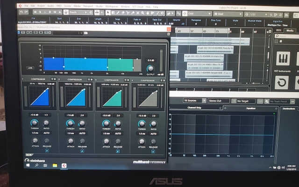
Task: Click the Loops circular arrow tile
Action: point(282,83)
